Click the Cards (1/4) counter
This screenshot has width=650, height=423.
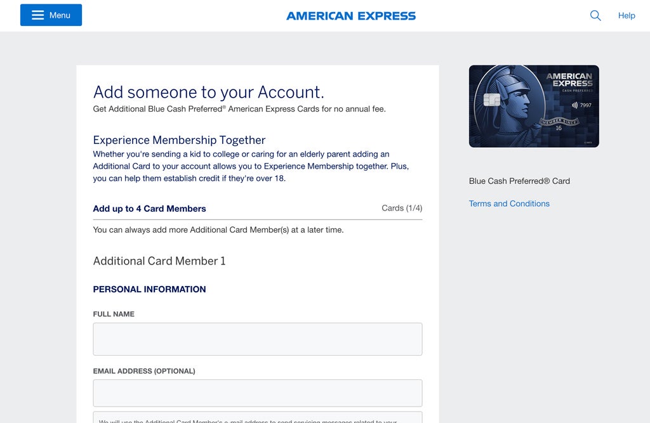click(x=402, y=208)
